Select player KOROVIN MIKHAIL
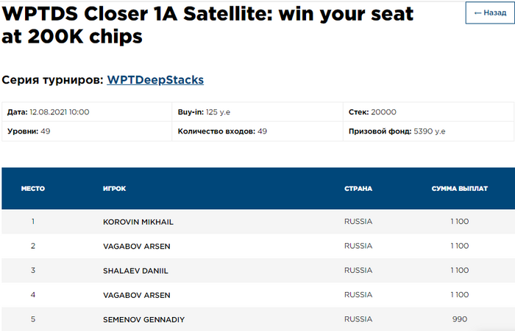Image resolution: width=515 pixels, height=331 pixels. 138,222
